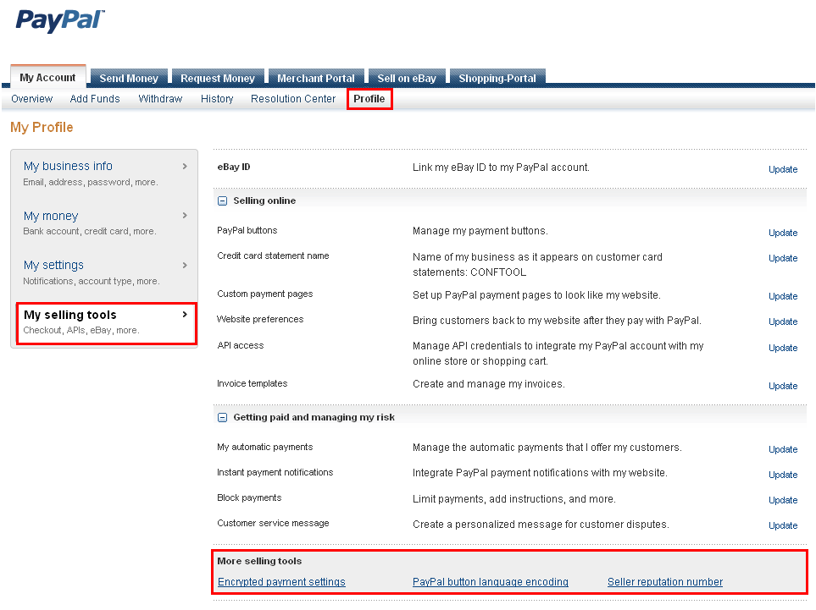
Task: Open the My money section
Action: click(x=51, y=216)
